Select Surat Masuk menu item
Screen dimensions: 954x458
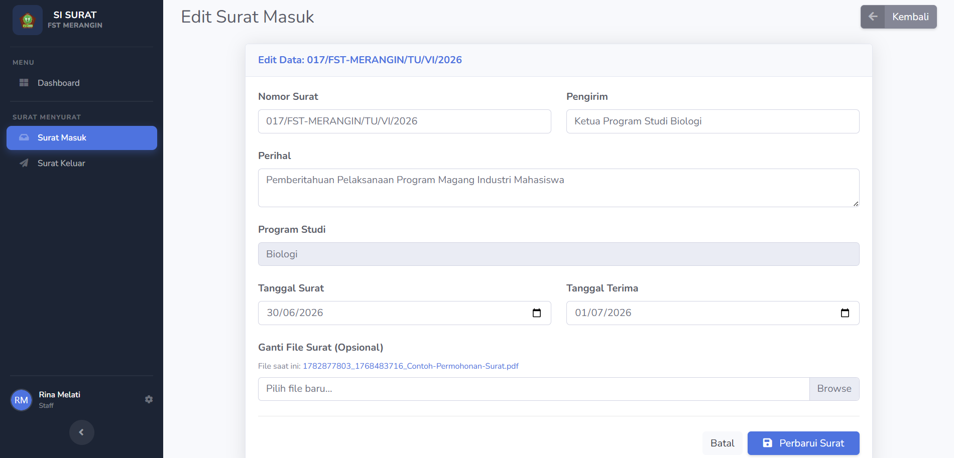click(x=82, y=138)
